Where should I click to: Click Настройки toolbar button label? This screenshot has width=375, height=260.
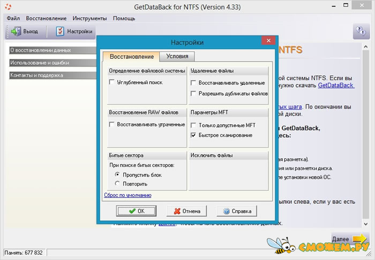point(80,31)
